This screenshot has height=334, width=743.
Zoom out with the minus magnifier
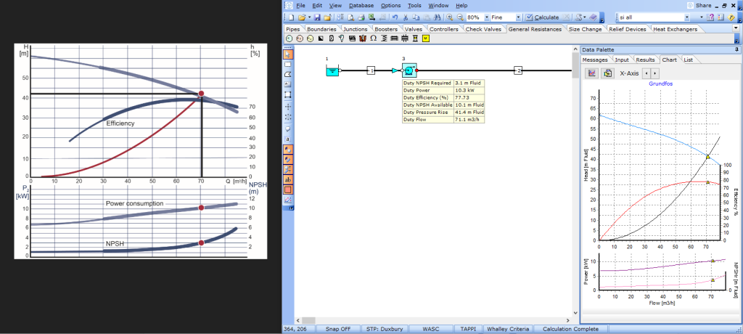click(460, 17)
